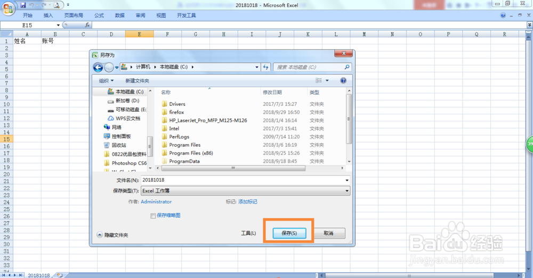Open the 开发工具 ribbon tab

coord(186,15)
